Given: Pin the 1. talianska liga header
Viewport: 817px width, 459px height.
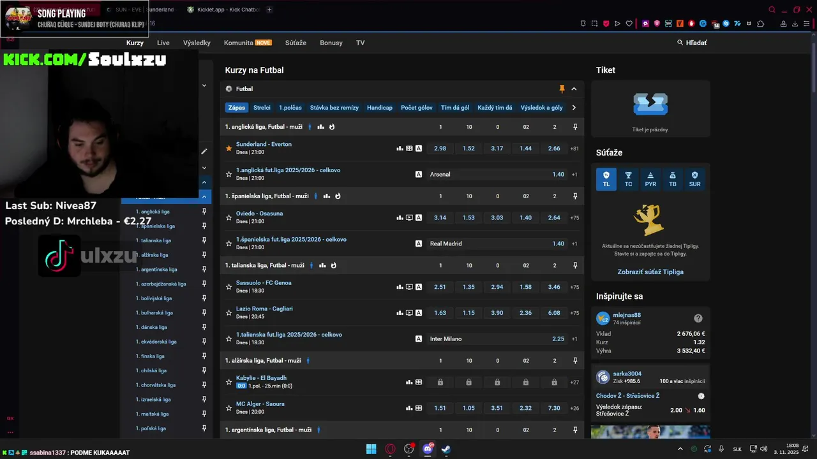Looking at the screenshot, I should click(x=575, y=265).
